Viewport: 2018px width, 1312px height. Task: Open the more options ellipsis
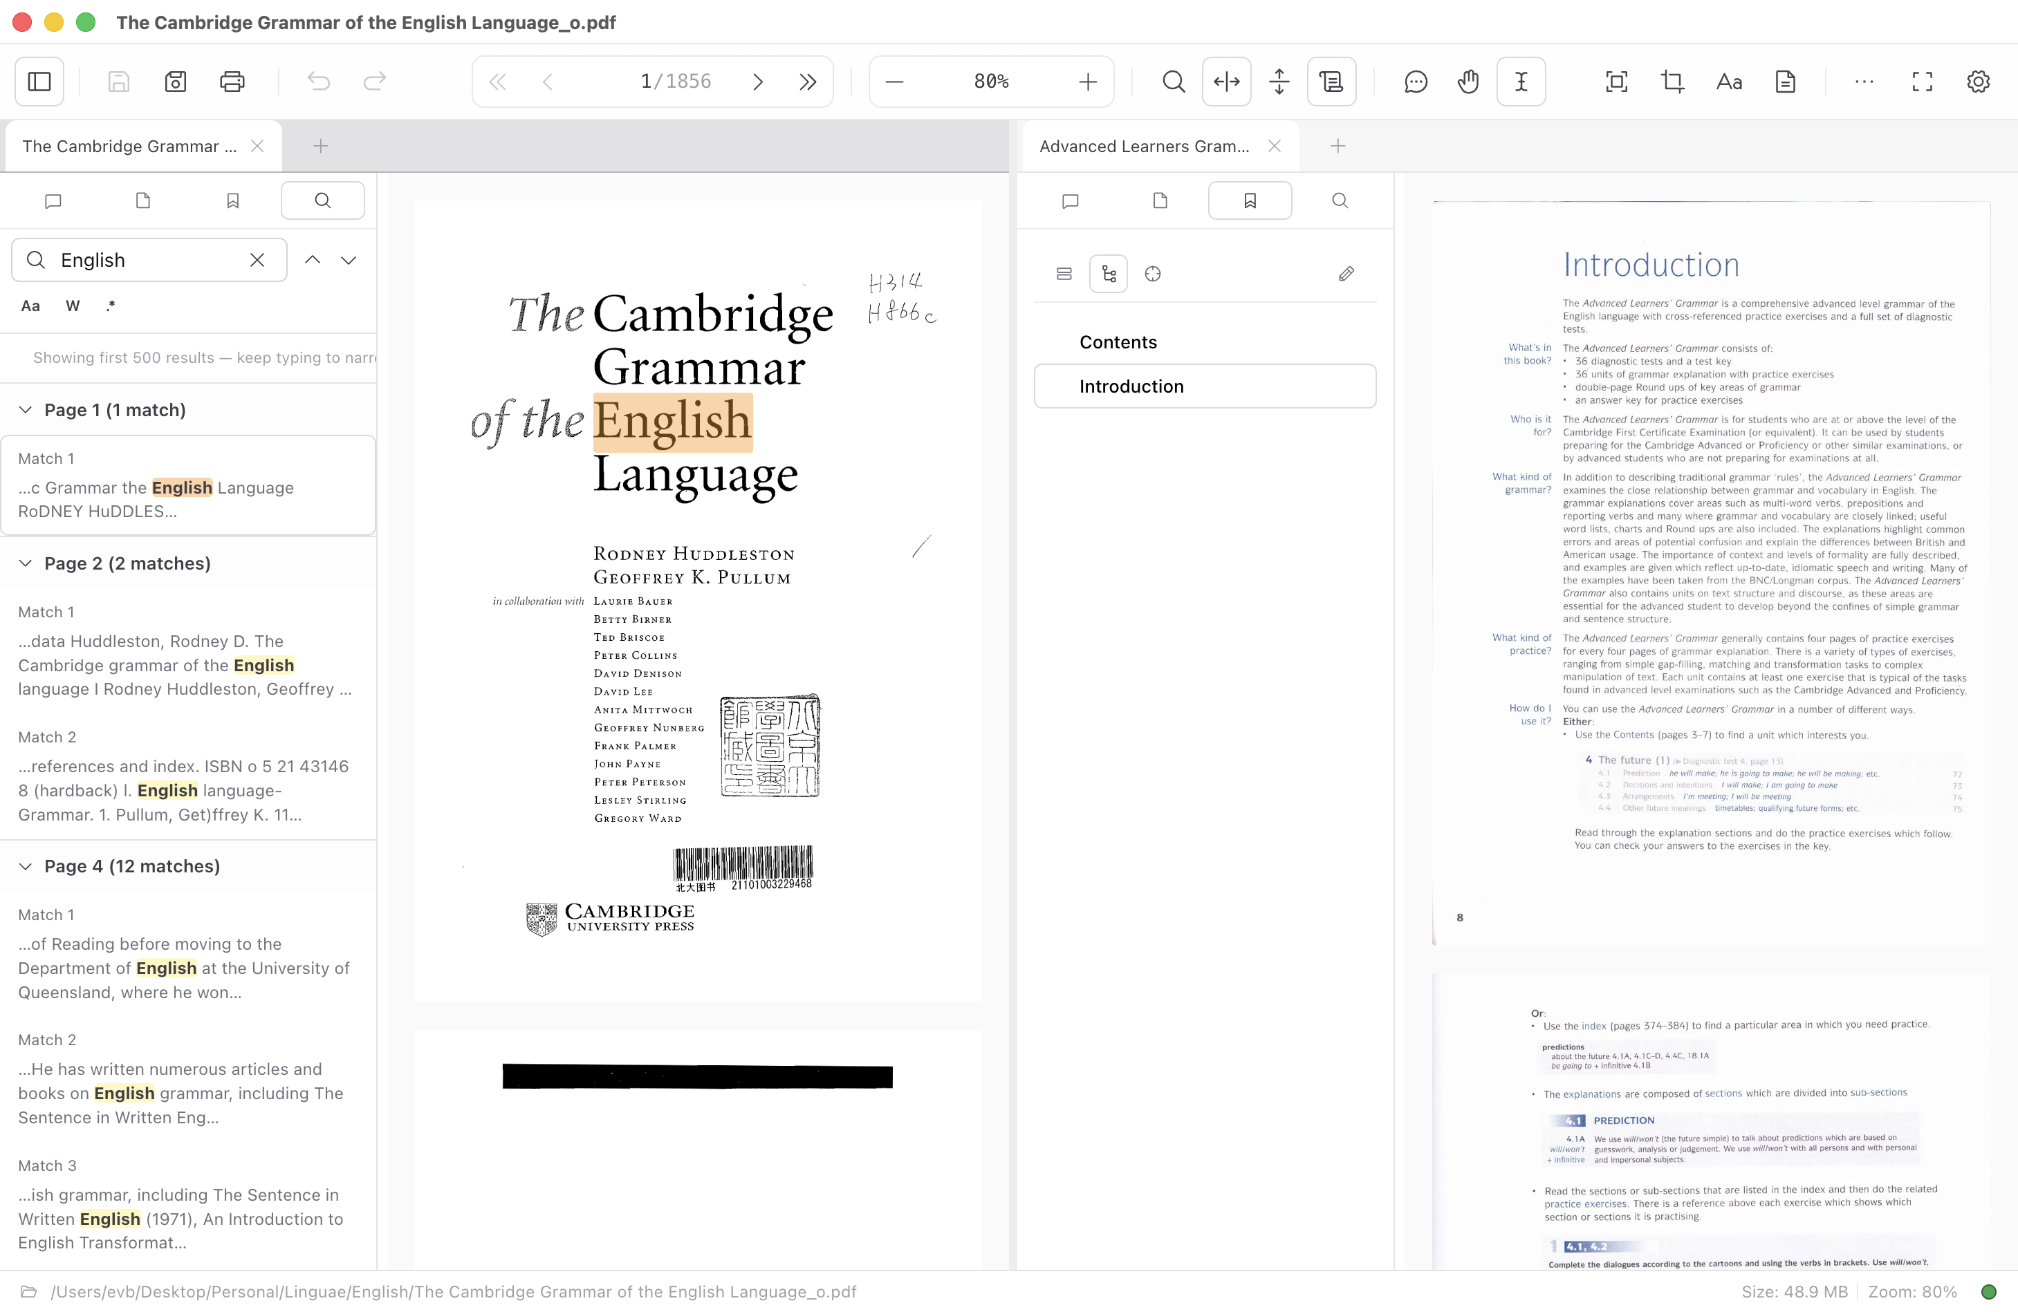pyautogui.click(x=1864, y=82)
